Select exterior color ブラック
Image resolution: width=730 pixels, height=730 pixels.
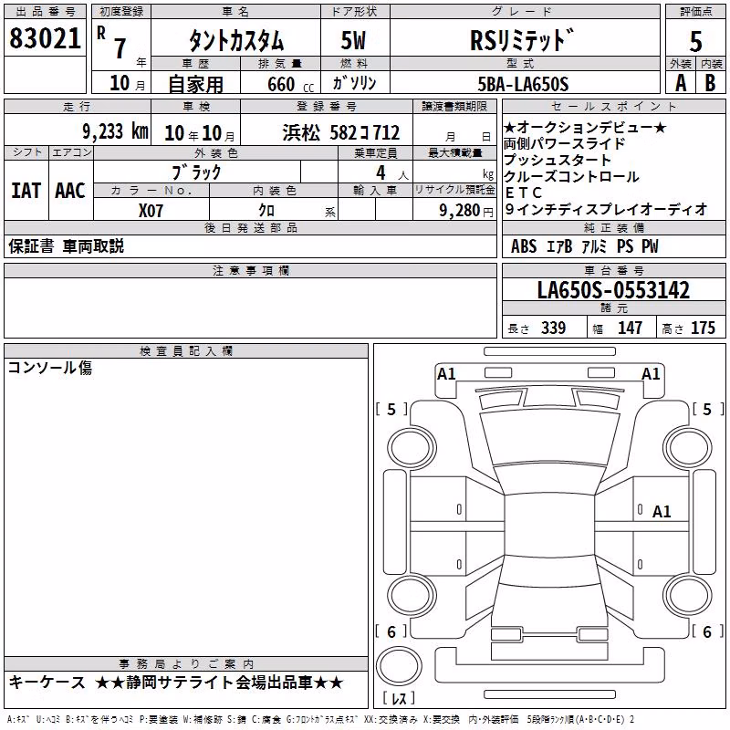(x=197, y=172)
